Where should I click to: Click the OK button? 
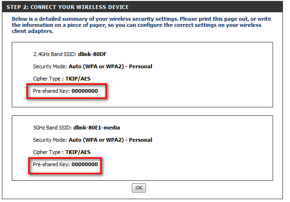pyautogui.click(x=139, y=187)
